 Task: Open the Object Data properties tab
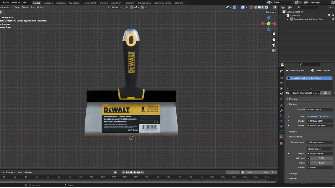(281, 131)
